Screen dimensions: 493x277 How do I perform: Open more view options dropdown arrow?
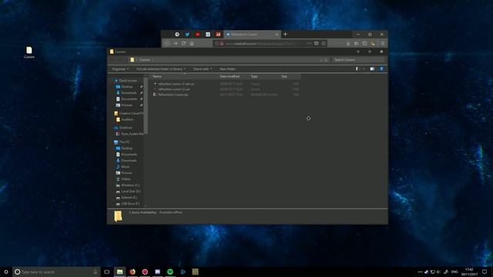tap(364, 68)
